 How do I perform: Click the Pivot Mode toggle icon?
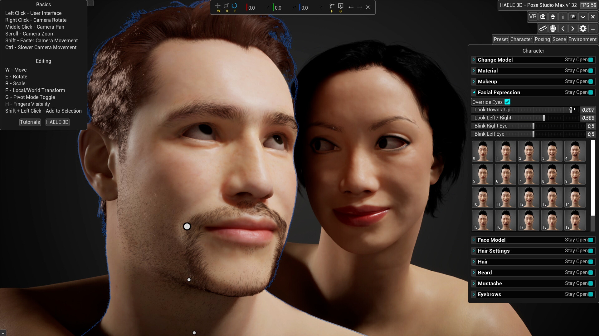pyautogui.click(x=341, y=6)
